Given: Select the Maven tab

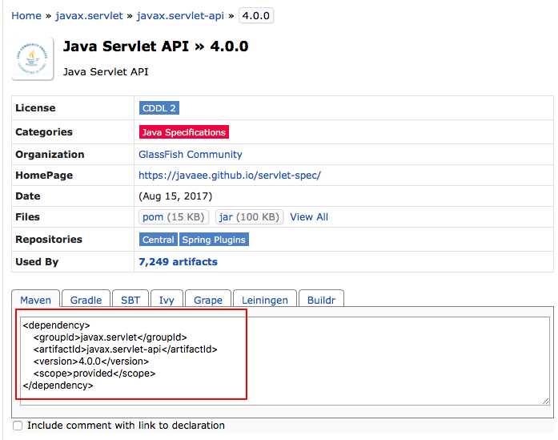Looking at the screenshot, I should [35, 299].
